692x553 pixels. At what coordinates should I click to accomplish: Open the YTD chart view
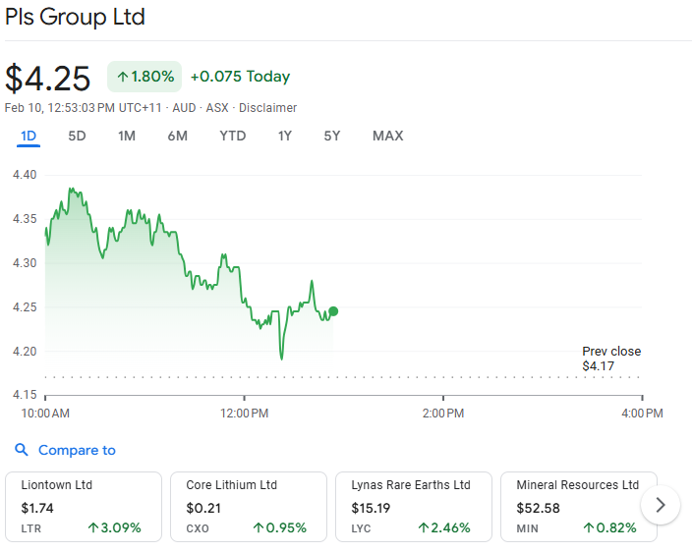(x=232, y=136)
